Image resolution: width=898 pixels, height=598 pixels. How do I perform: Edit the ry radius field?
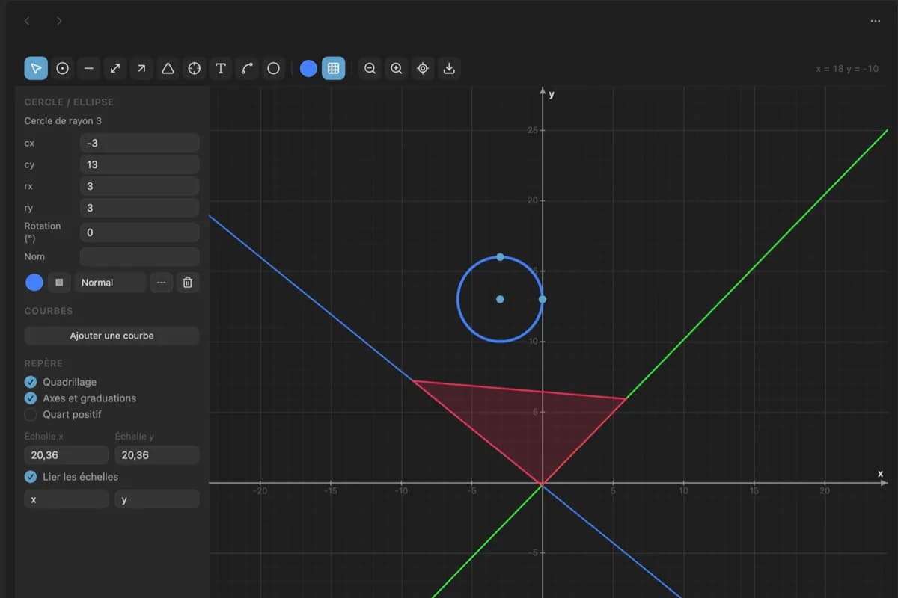pos(139,208)
